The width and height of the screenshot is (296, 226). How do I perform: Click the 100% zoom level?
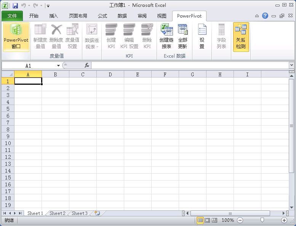point(228,220)
